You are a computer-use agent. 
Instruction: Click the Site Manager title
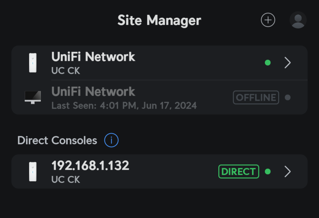coord(159,20)
